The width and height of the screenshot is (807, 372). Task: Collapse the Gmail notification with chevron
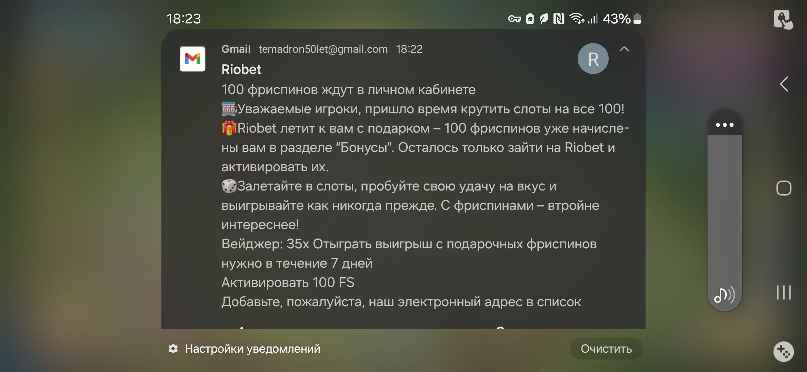tap(624, 49)
